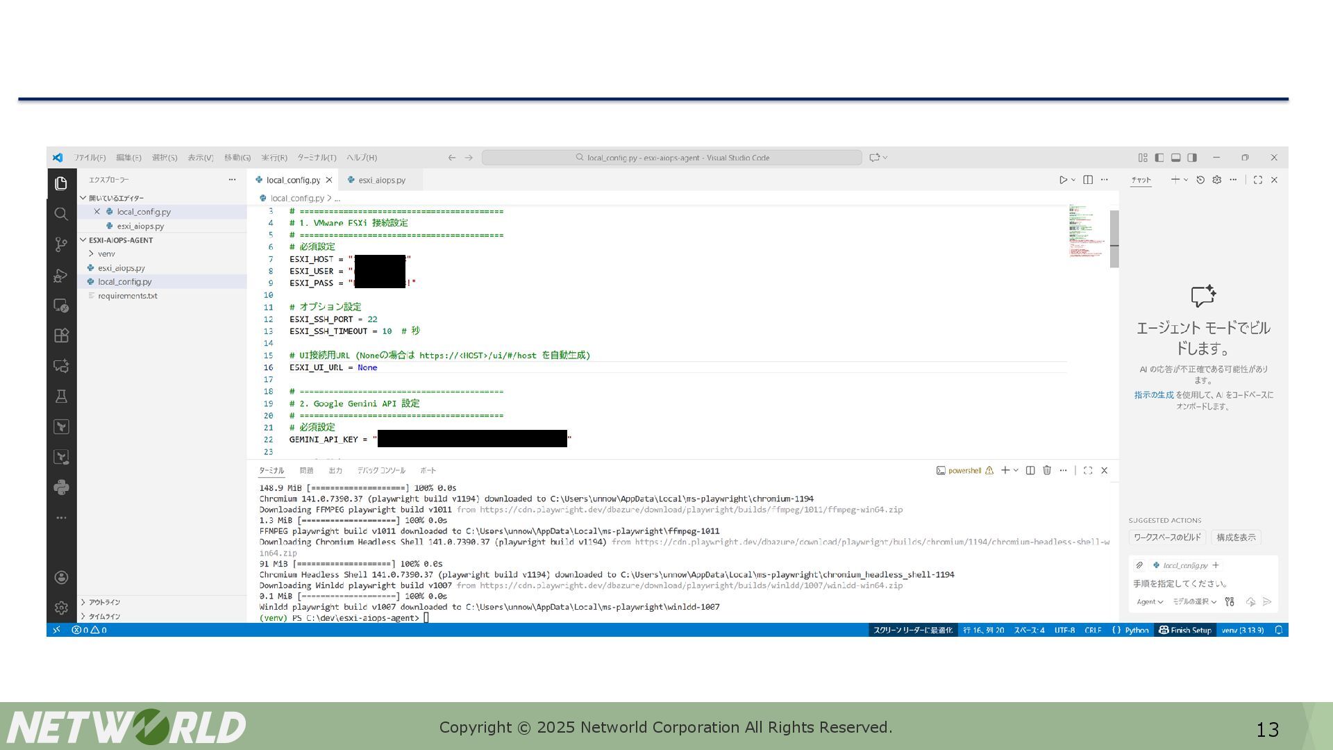Image resolution: width=1333 pixels, height=750 pixels.
Task: Toggle the primary side bar layout icon
Action: [1159, 158]
